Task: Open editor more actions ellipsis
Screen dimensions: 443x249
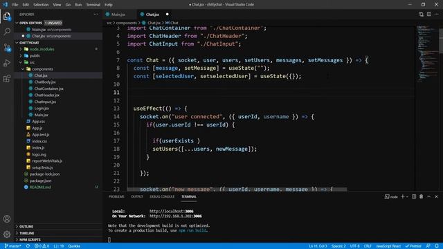Action: (437, 14)
